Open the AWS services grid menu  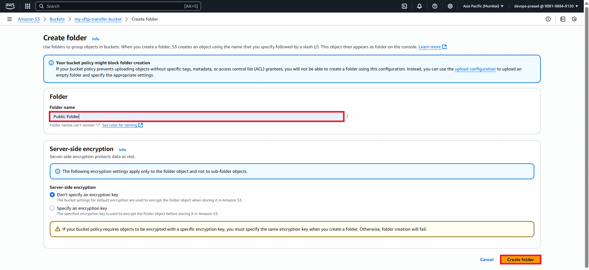(28, 6)
